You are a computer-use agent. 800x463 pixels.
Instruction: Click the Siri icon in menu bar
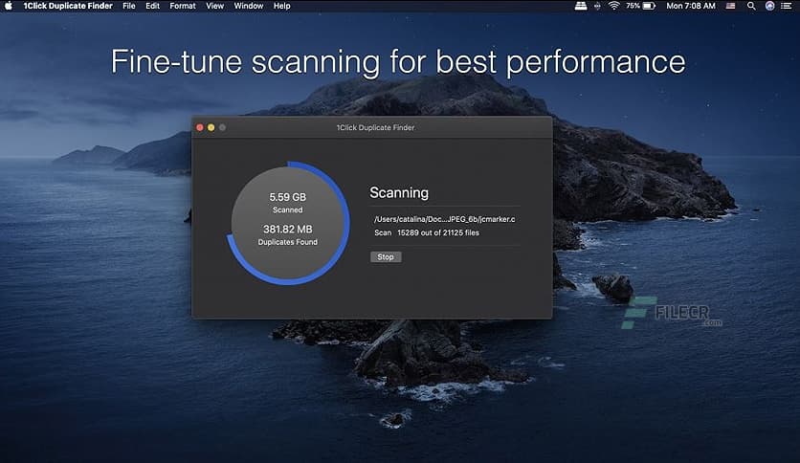coord(770,6)
